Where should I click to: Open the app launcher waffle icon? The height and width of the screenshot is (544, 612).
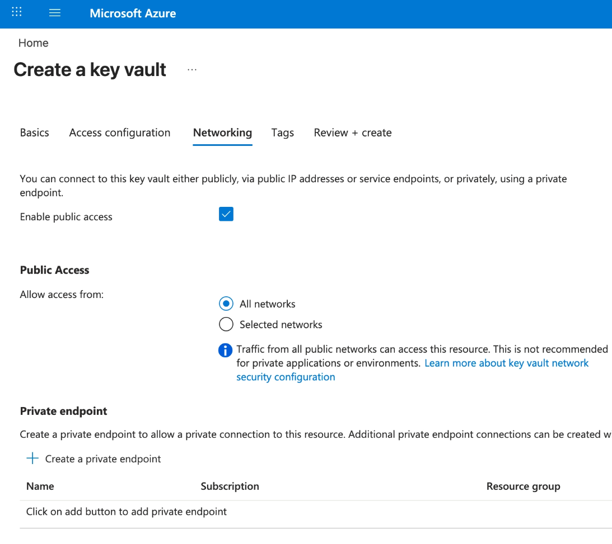pos(16,12)
